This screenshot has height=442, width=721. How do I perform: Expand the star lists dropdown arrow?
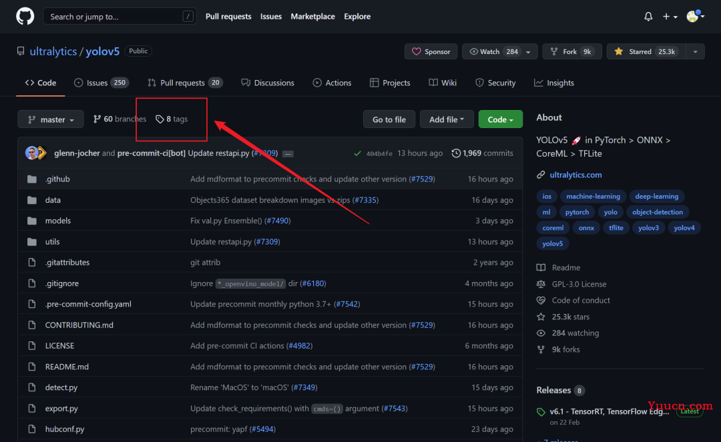tap(695, 51)
